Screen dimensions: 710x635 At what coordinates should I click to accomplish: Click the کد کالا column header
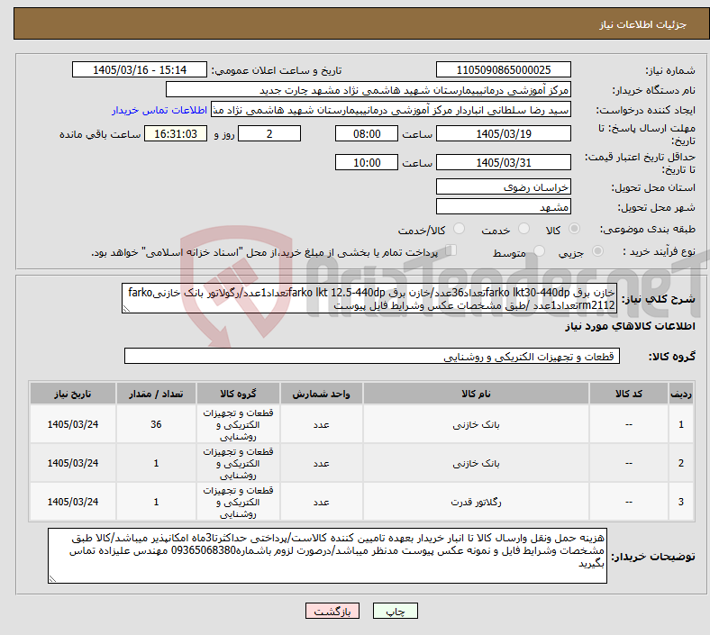pyautogui.click(x=629, y=394)
